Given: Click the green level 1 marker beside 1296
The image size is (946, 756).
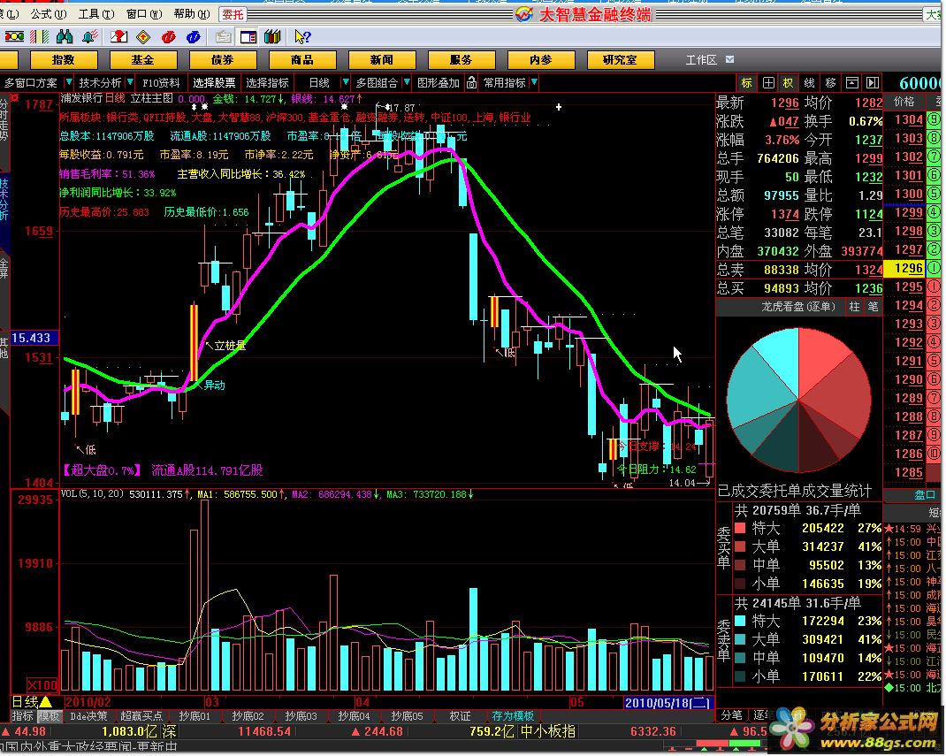Looking at the screenshot, I should point(934,268).
